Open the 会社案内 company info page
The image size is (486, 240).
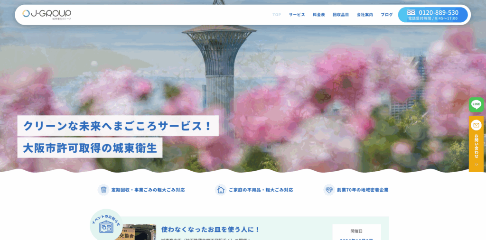click(364, 15)
